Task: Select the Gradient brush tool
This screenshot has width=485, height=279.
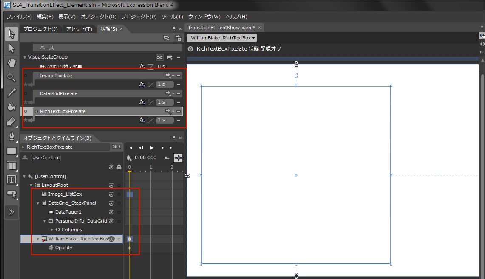Action: click(11, 122)
